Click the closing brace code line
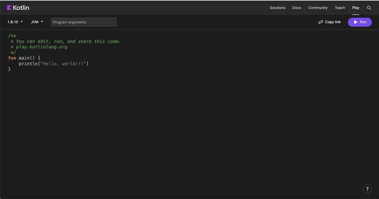The width and height of the screenshot is (379, 199). pos(9,69)
